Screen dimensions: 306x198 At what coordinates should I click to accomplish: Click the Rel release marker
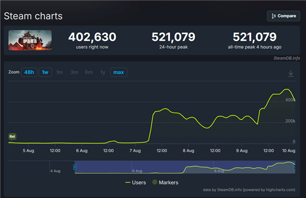coord(12,136)
